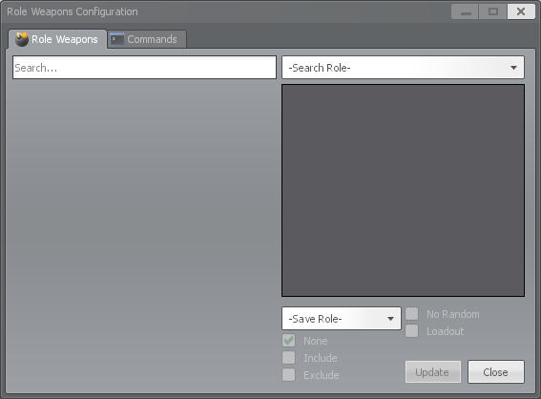This screenshot has width=541, height=399.
Task: Enable the No Random checkbox
Action: coord(411,314)
